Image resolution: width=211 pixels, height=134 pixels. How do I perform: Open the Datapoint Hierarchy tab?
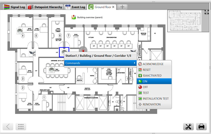tap(45, 7)
